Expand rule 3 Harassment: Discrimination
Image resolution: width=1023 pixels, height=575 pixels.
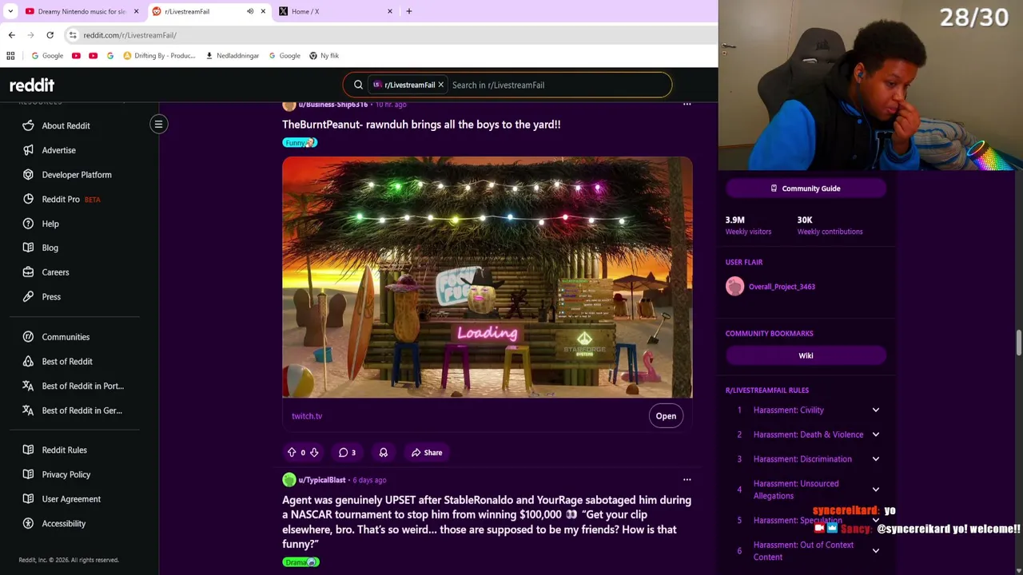click(875, 459)
